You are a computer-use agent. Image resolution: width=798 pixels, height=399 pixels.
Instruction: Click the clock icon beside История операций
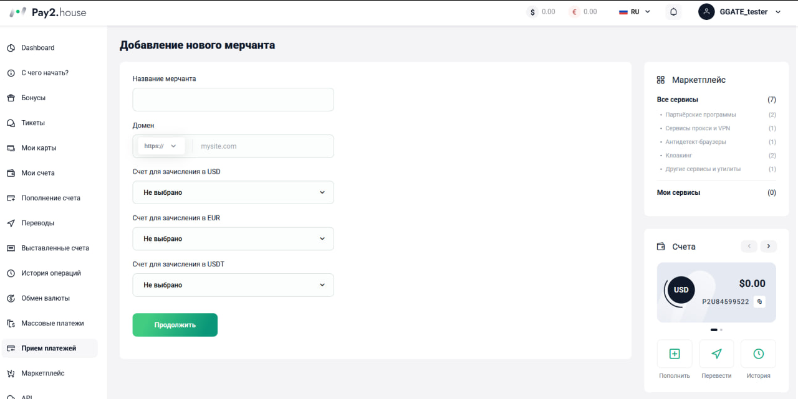11,273
